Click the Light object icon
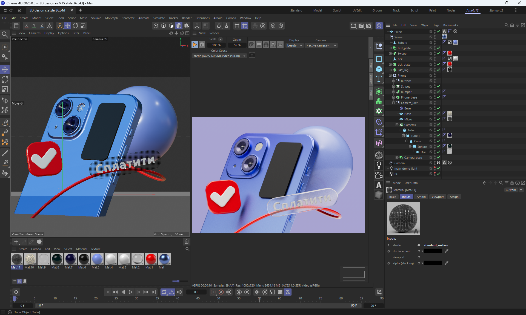Screen dimensions: 526x315 (379, 165)
